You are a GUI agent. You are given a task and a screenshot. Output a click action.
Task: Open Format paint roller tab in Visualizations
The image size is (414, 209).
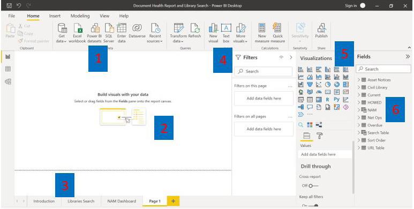tap(320, 136)
